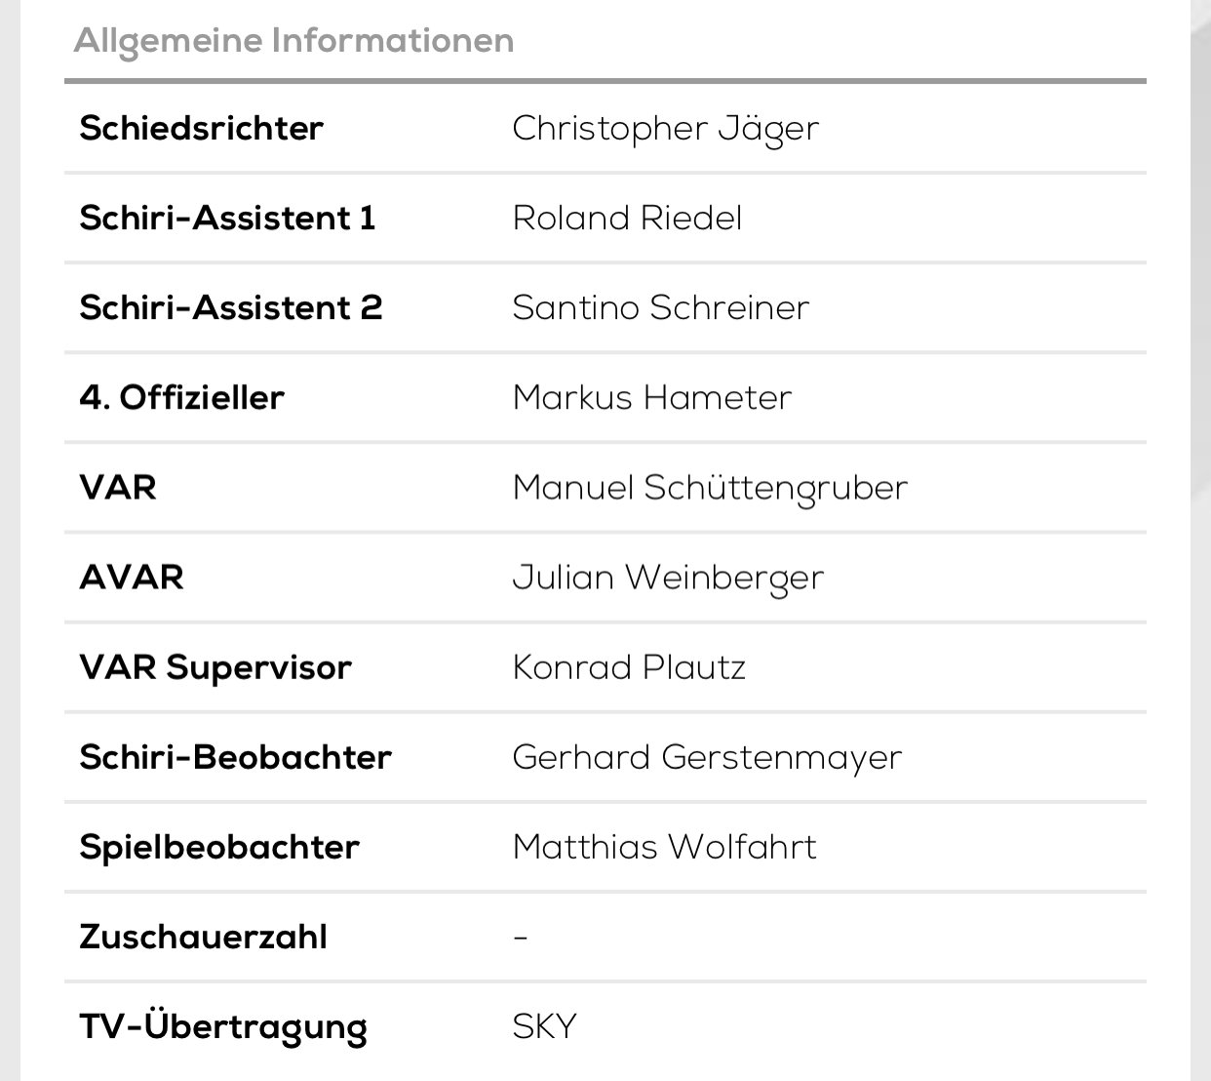Image resolution: width=1211 pixels, height=1081 pixels.
Task: Click AVAR Julian Weinberger name
Action: click(668, 579)
